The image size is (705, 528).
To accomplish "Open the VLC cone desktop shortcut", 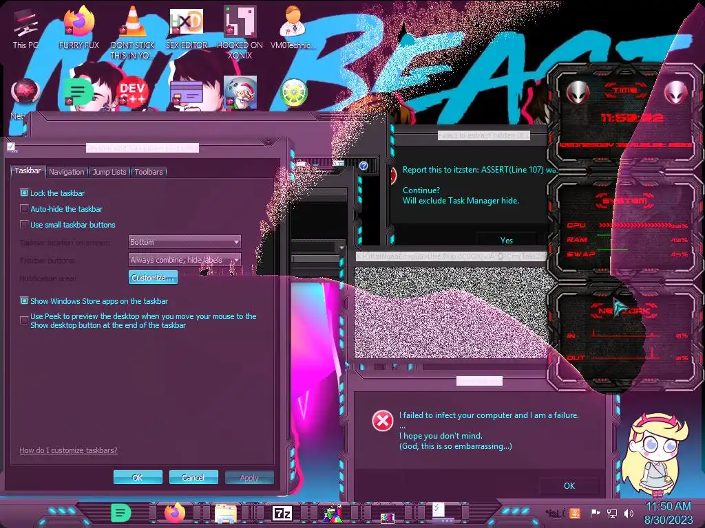I will 133,32.
